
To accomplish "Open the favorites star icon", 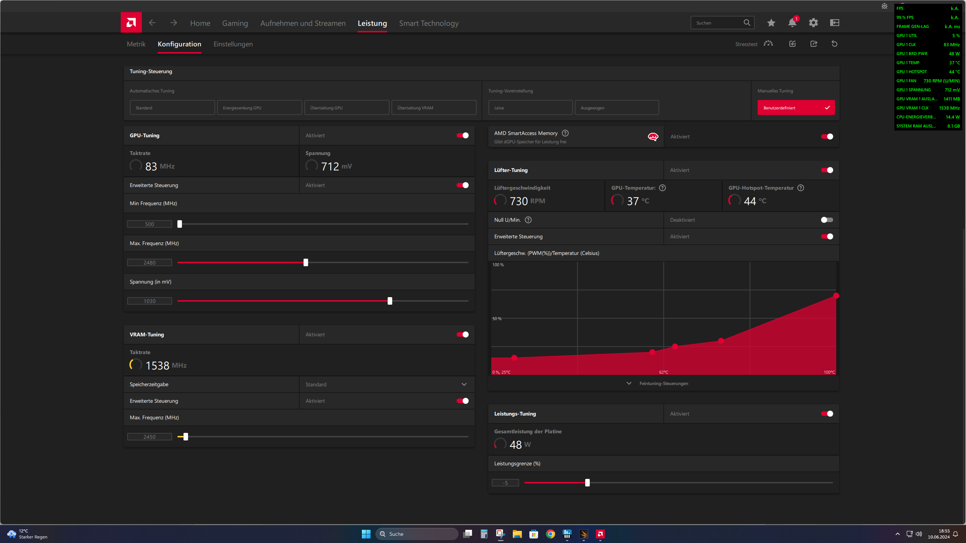I will [771, 23].
